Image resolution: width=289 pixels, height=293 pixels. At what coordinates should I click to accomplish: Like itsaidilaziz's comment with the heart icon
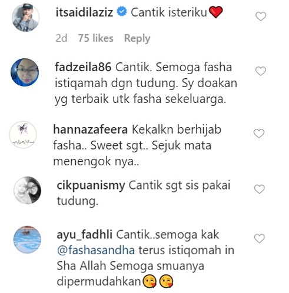pos(261,16)
